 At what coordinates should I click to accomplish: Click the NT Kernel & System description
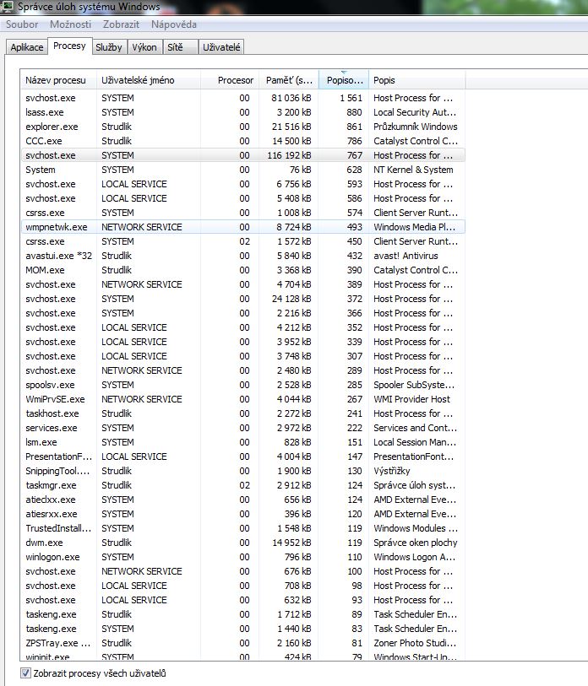coord(413,170)
